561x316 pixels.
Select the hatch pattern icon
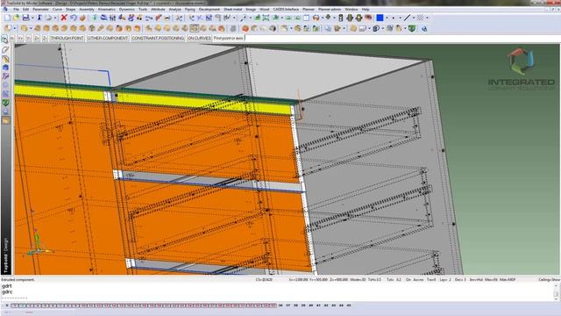pyautogui.click(x=421, y=18)
